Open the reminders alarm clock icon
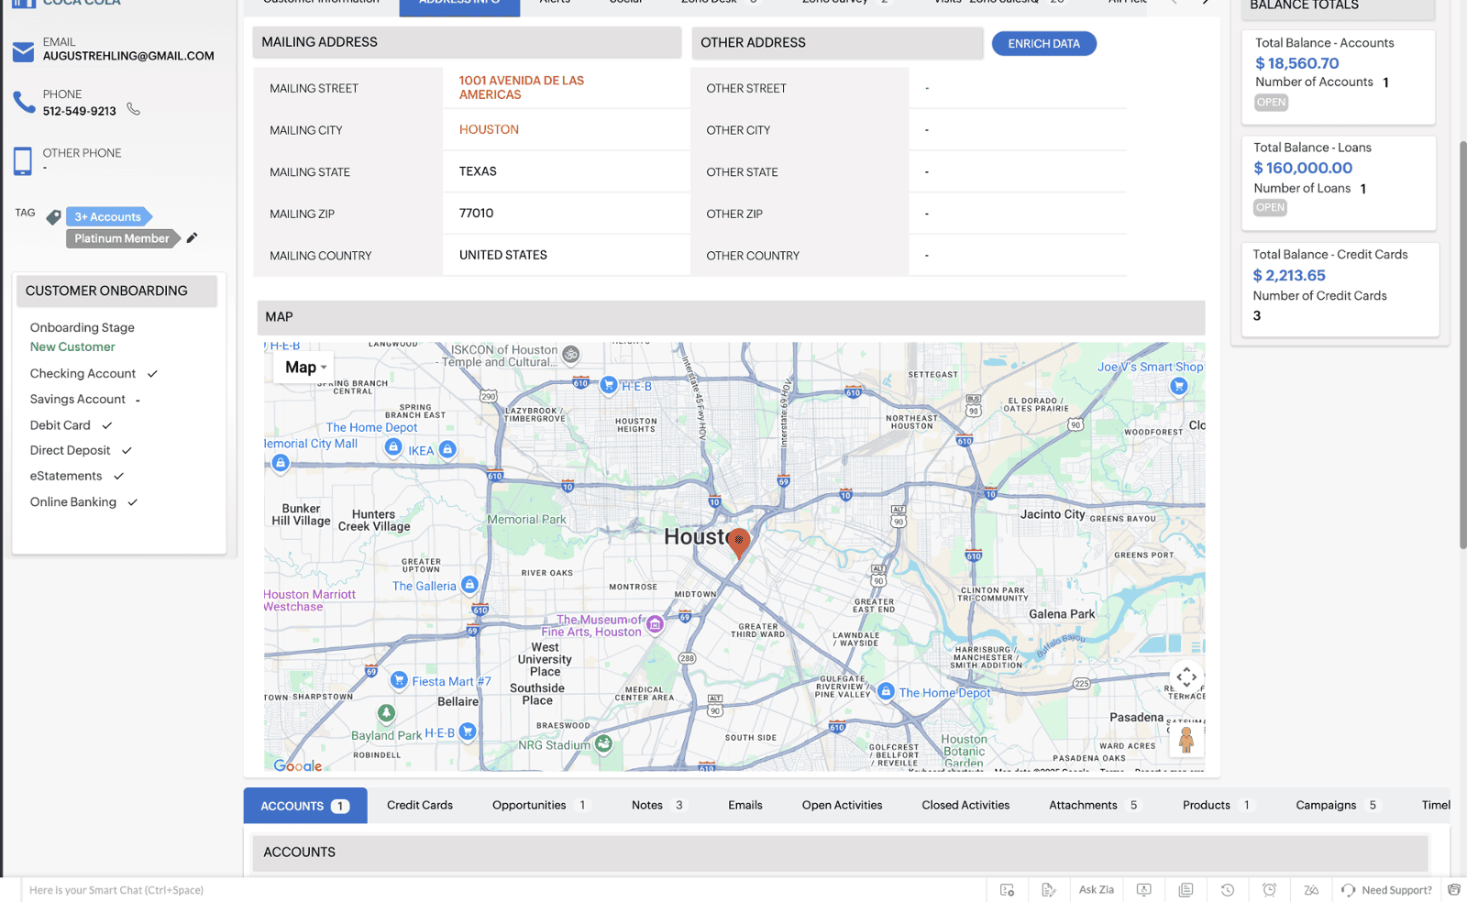 click(1269, 890)
